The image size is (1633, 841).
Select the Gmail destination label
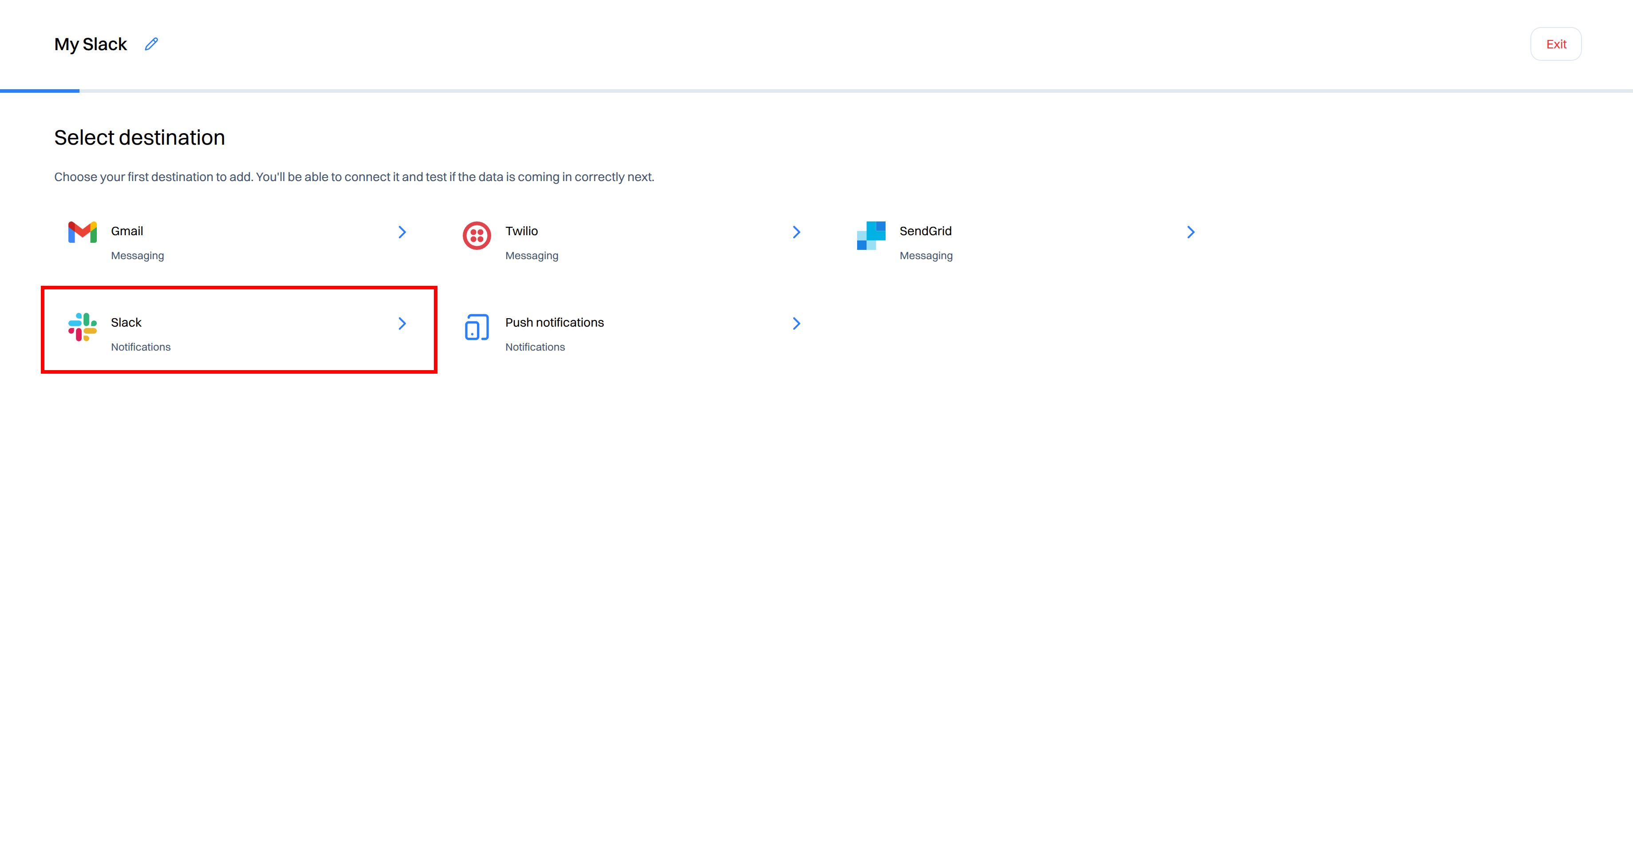click(x=127, y=231)
